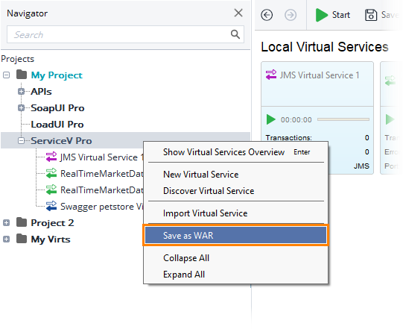Click the Local Virtual Services heading
403x329 pixels.
pos(324,47)
